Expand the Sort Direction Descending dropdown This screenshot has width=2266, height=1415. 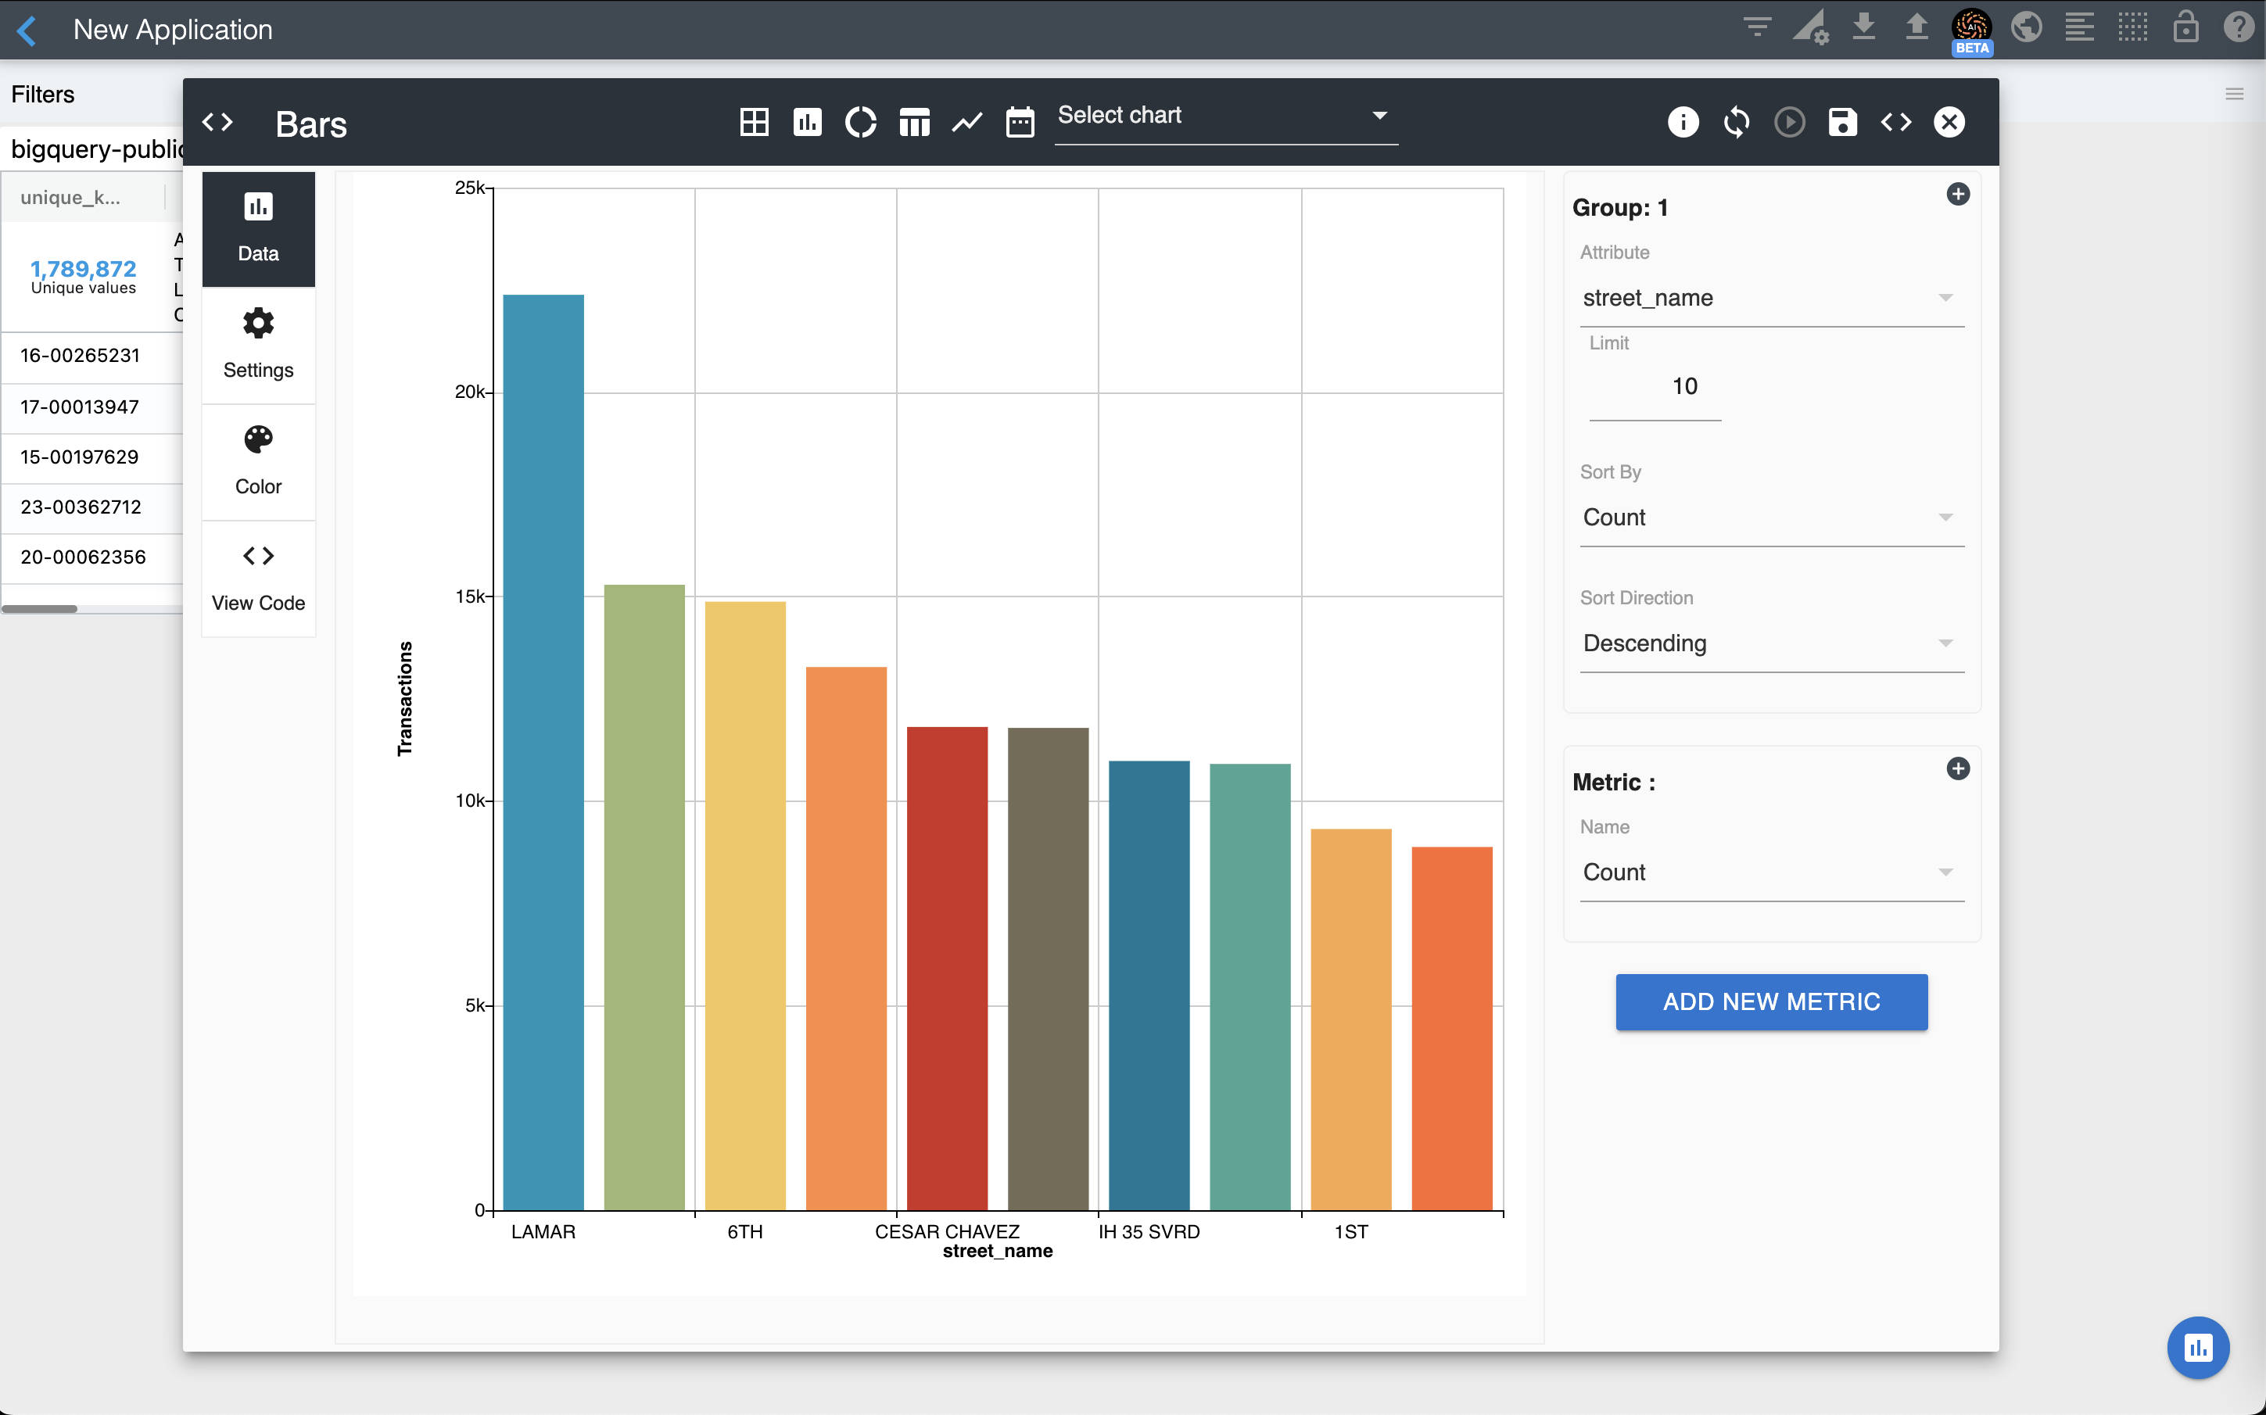1770,644
